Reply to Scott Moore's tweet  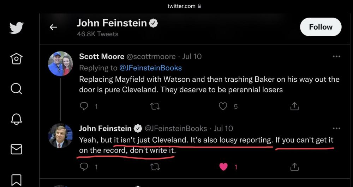pyautogui.click(x=84, y=106)
